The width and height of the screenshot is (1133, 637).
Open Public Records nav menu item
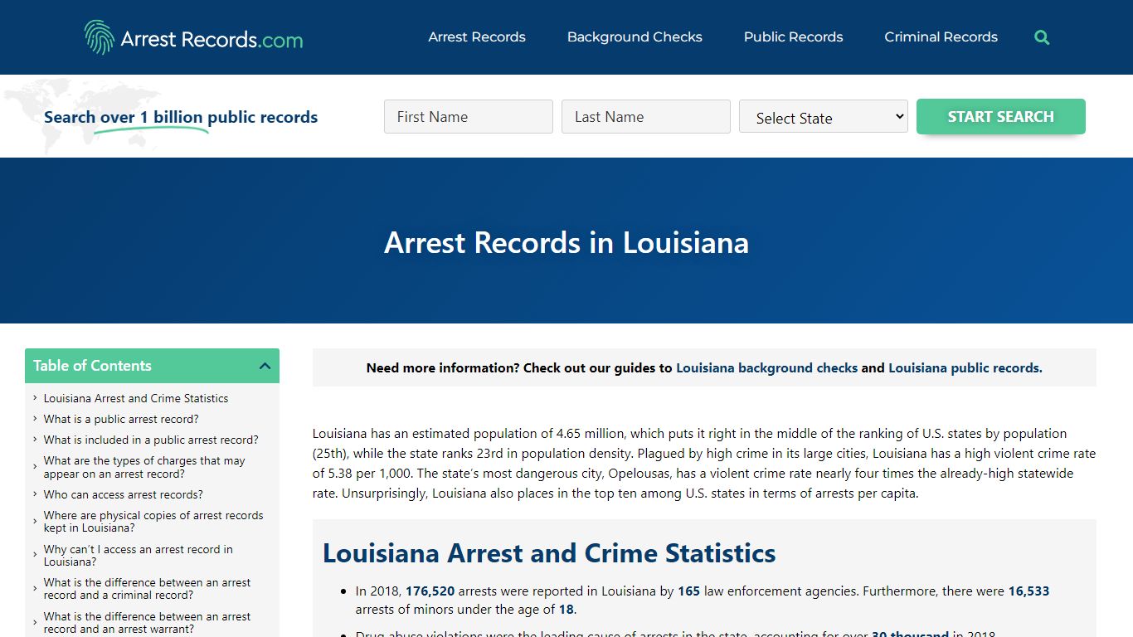[x=793, y=37]
